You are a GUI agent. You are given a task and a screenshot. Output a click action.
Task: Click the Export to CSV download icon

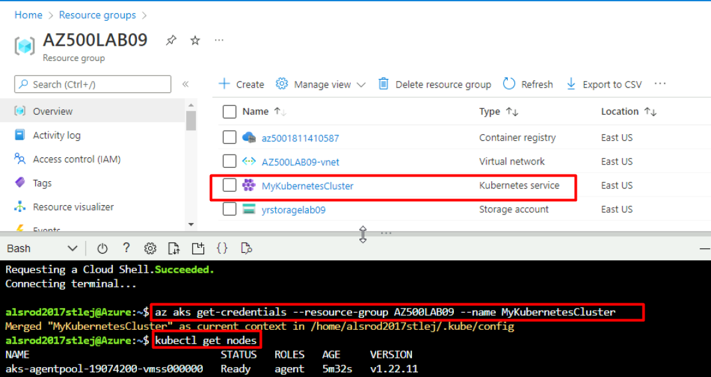571,84
